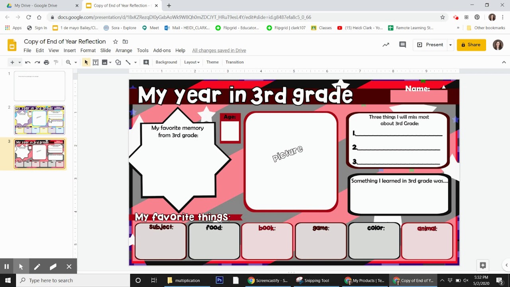Open the View menu
510x287 pixels.
pos(54,51)
